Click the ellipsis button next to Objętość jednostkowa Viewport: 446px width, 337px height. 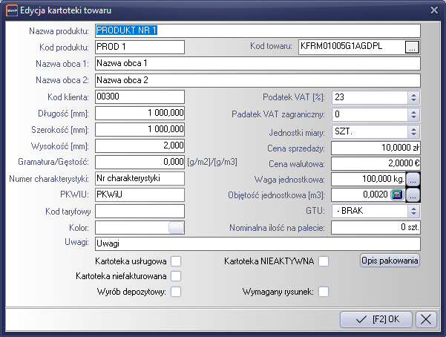[413, 194]
